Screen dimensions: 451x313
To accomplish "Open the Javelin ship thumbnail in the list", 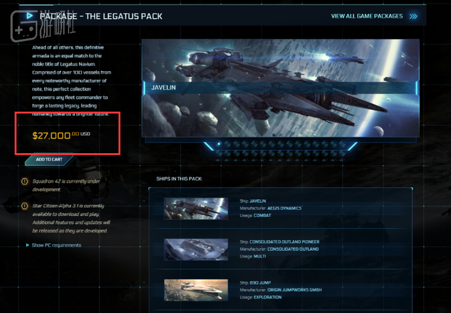I will [x=196, y=208].
